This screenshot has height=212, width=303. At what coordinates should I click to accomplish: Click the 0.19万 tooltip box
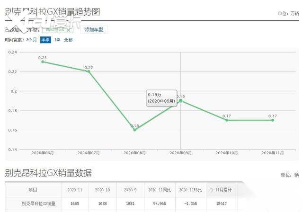click(x=161, y=98)
